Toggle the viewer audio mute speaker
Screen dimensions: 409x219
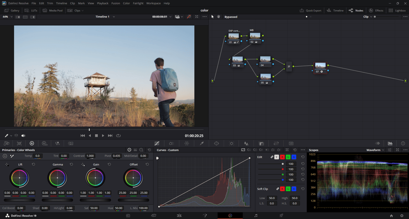[23, 135]
